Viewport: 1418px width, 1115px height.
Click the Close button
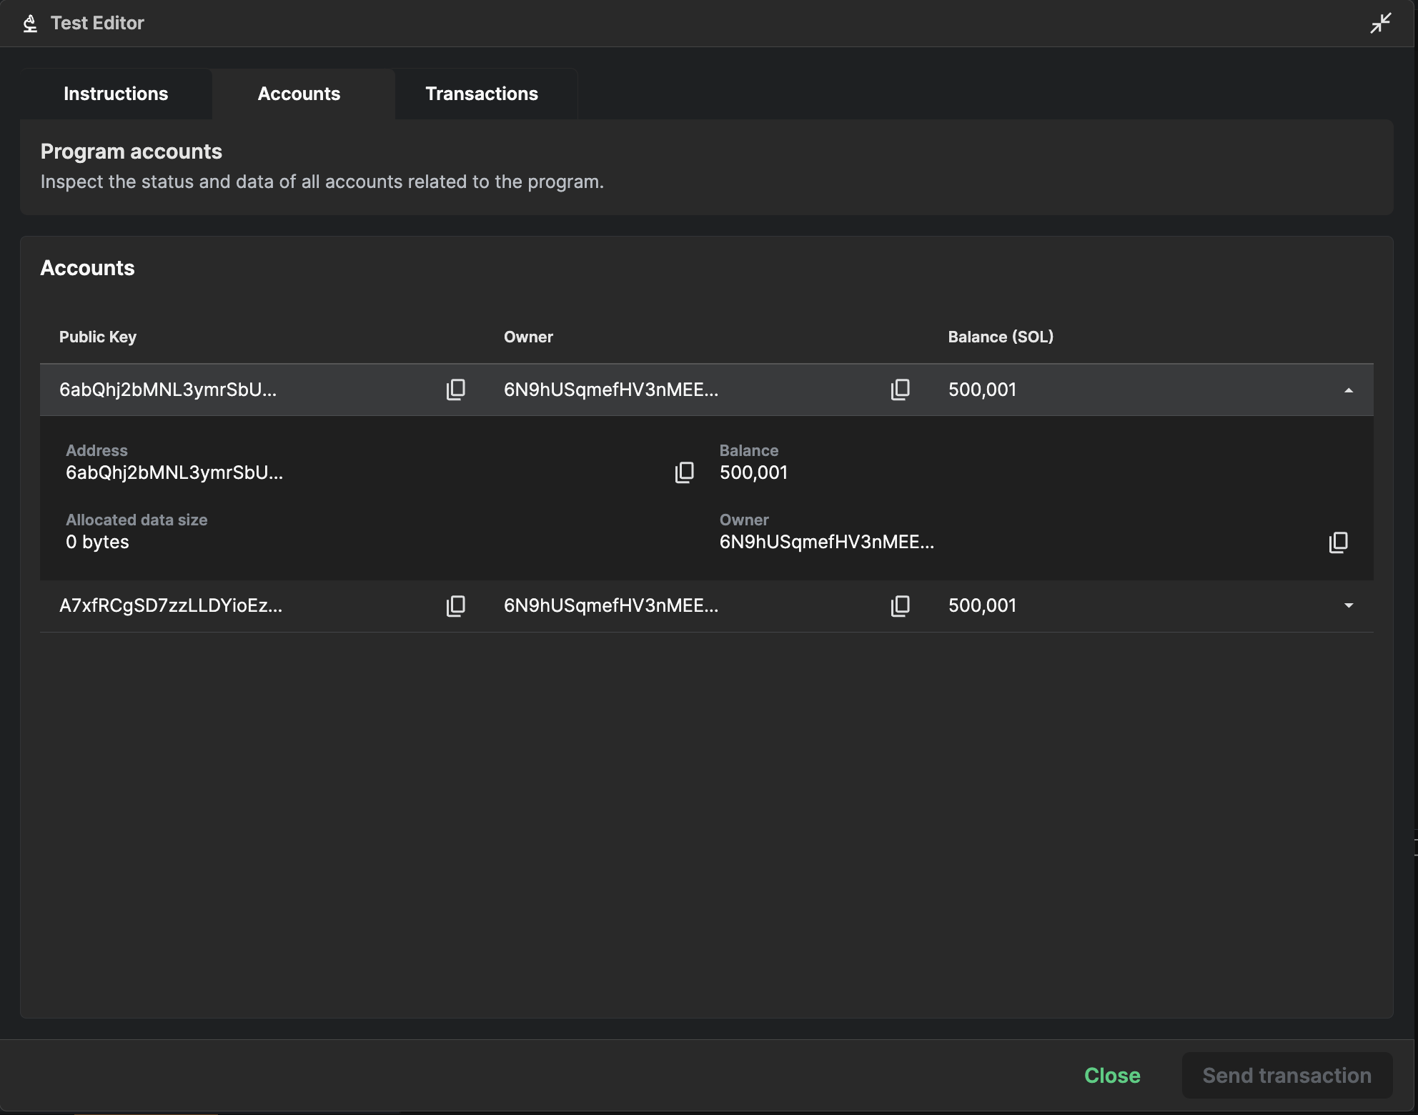pos(1111,1075)
